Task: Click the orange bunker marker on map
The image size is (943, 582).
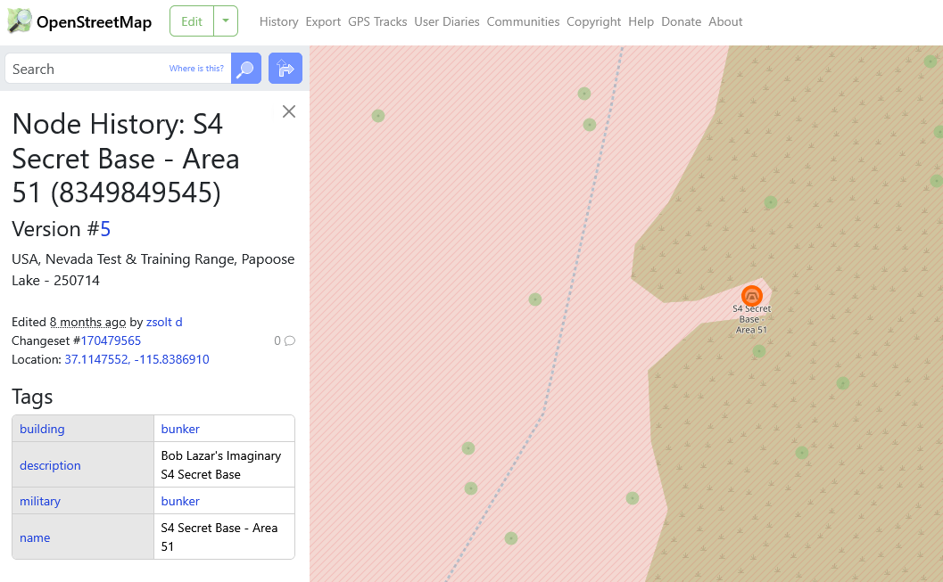Action: coord(752,296)
